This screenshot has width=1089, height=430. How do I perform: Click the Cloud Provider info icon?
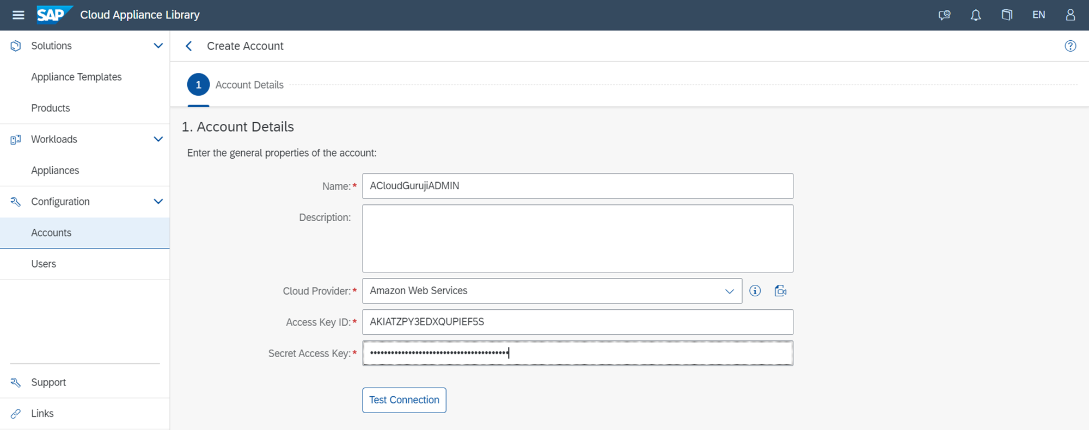(755, 291)
